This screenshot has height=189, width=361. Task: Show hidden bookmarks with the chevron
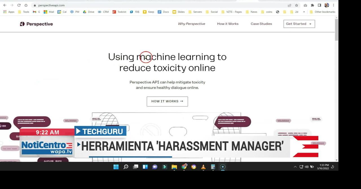(x=304, y=12)
